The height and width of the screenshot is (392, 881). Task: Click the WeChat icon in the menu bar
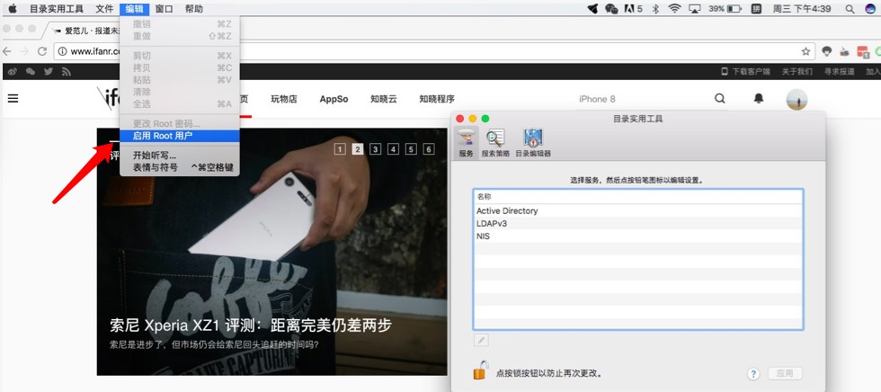pyautogui.click(x=611, y=8)
